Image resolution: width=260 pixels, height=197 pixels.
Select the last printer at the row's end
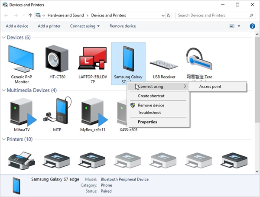point(234,160)
